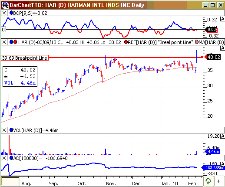Image resolution: width=225 pixels, height=187 pixels.
Task: Click the blue HAR (D) up-color dot
Action: pyautogui.click(x=11, y=42)
